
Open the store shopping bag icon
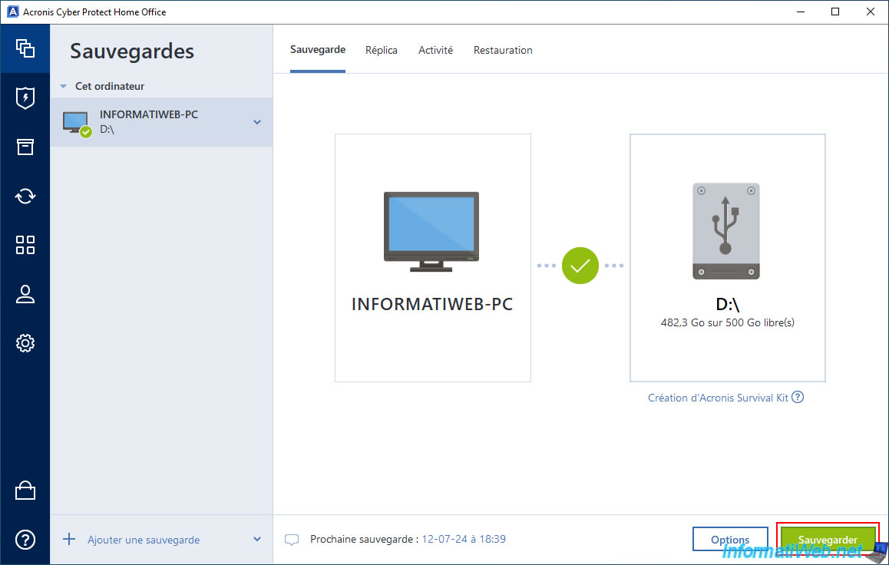pos(25,491)
